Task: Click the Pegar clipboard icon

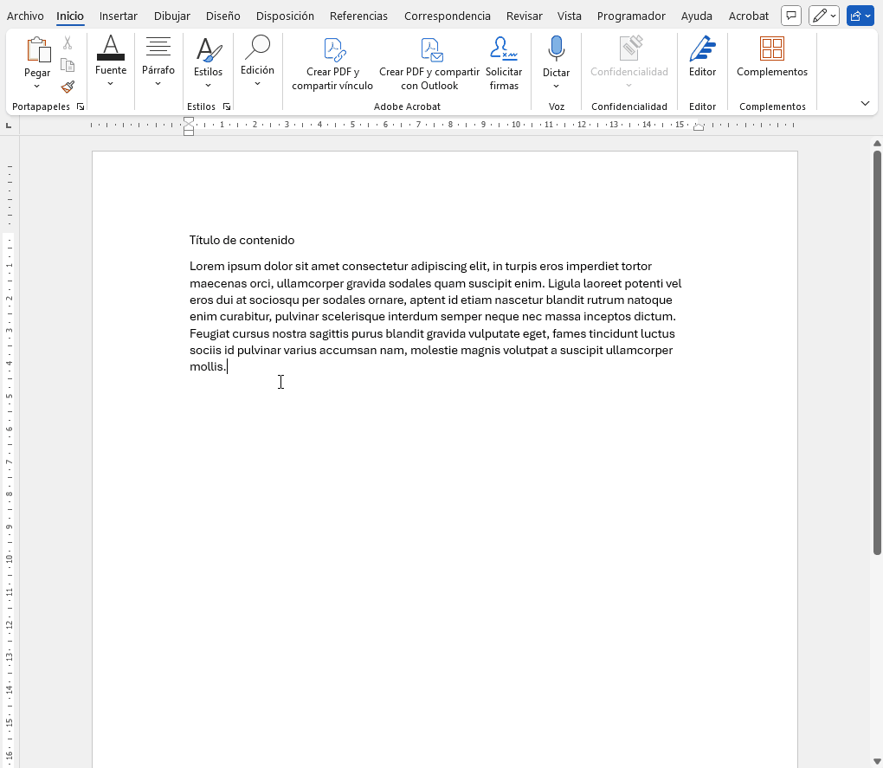Action: click(37, 51)
